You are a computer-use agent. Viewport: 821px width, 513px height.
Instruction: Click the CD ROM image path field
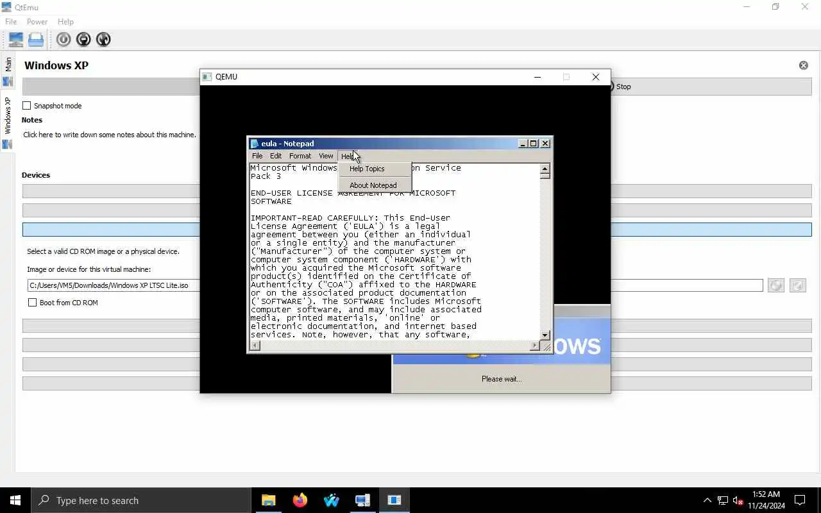[395, 285]
